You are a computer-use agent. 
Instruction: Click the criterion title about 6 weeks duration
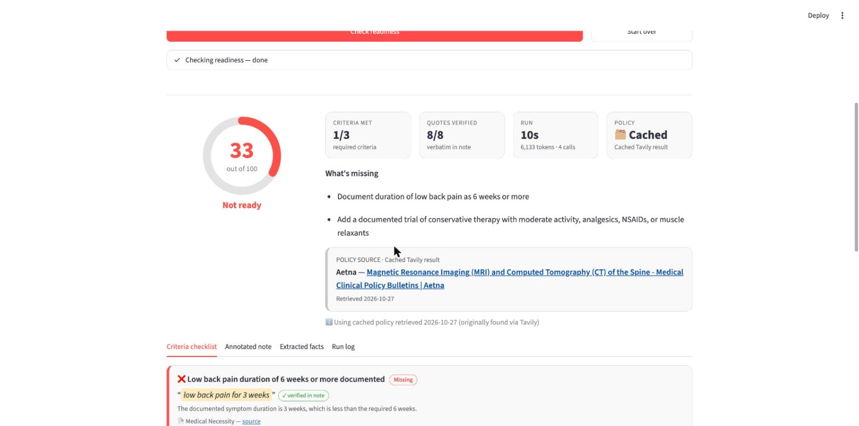[x=286, y=379]
